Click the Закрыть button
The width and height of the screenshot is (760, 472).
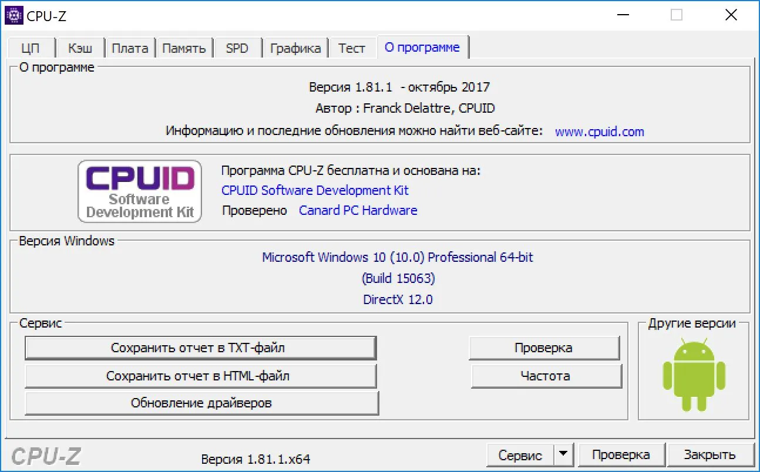click(x=709, y=455)
